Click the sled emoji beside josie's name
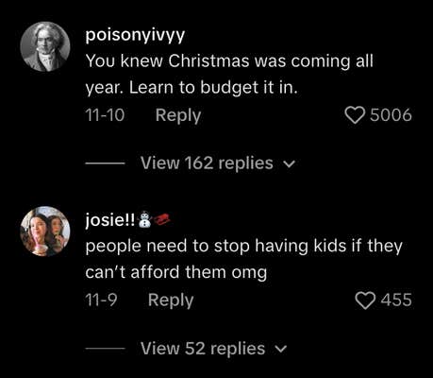 (x=162, y=219)
